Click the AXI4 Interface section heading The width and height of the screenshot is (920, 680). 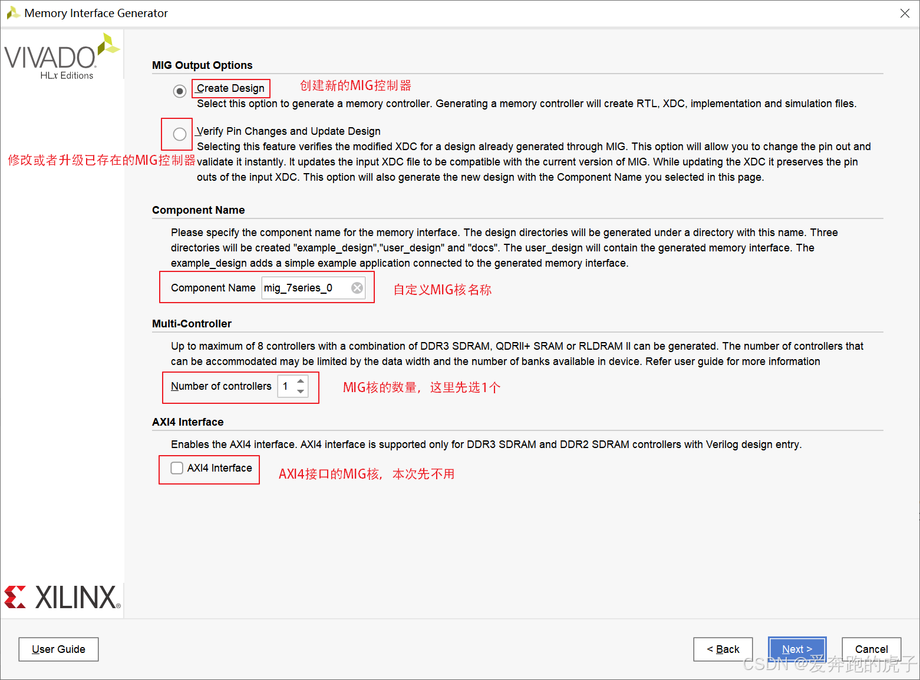pyautogui.click(x=187, y=422)
